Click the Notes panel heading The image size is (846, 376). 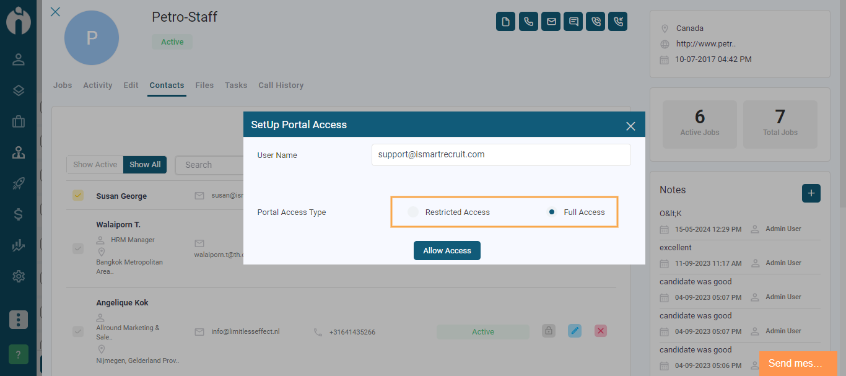(x=673, y=190)
